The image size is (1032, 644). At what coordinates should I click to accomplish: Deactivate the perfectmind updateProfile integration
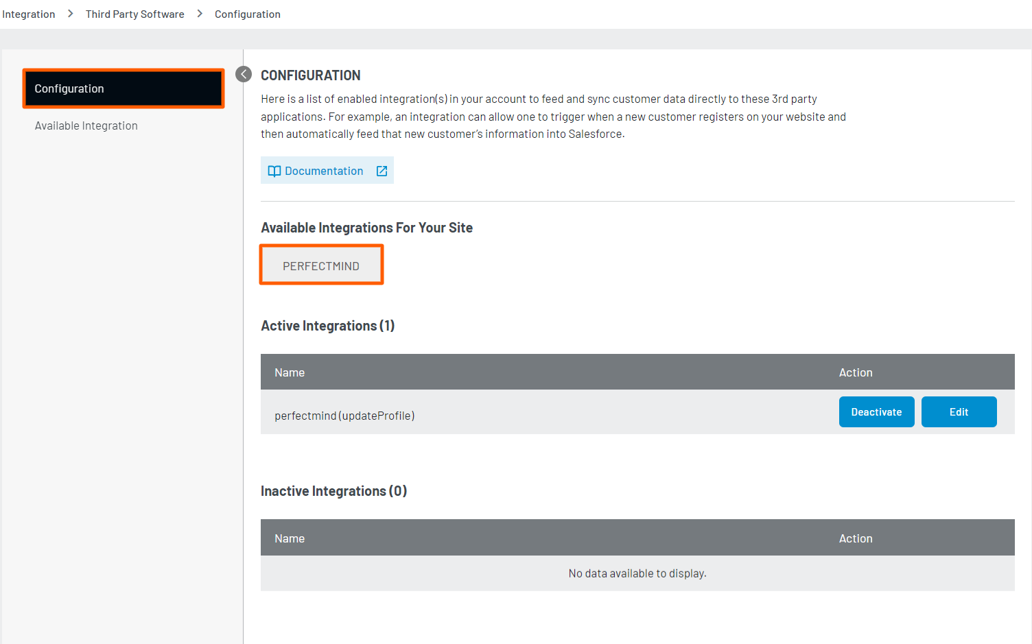pyautogui.click(x=876, y=412)
